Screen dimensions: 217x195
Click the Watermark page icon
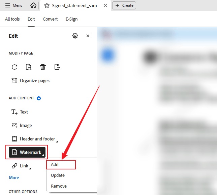[14, 152]
